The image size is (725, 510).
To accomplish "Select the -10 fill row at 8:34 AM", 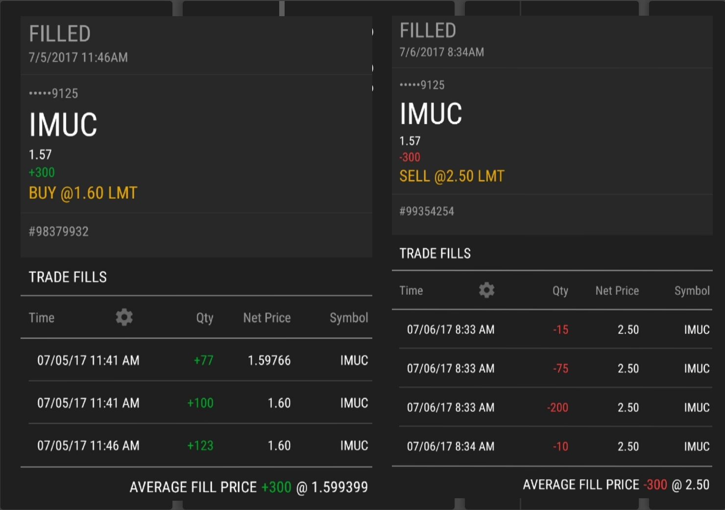I will coord(554,447).
